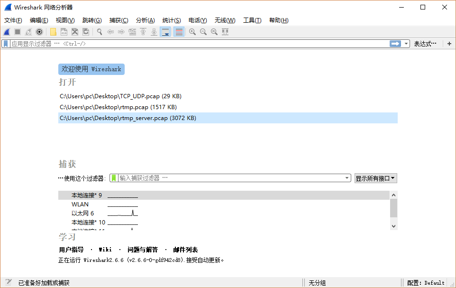Click the restart current capture icon
Viewport: 456px width, 288px height.
28,31
